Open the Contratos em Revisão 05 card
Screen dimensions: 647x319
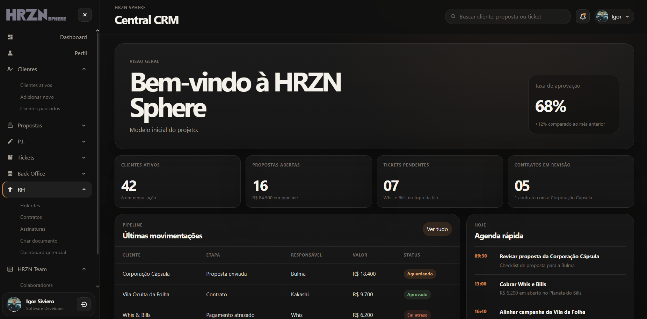(x=571, y=181)
